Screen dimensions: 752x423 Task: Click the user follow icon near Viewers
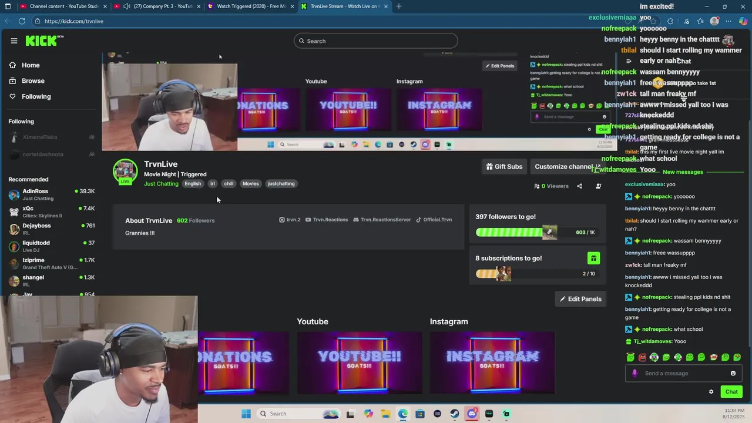[598, 186]
